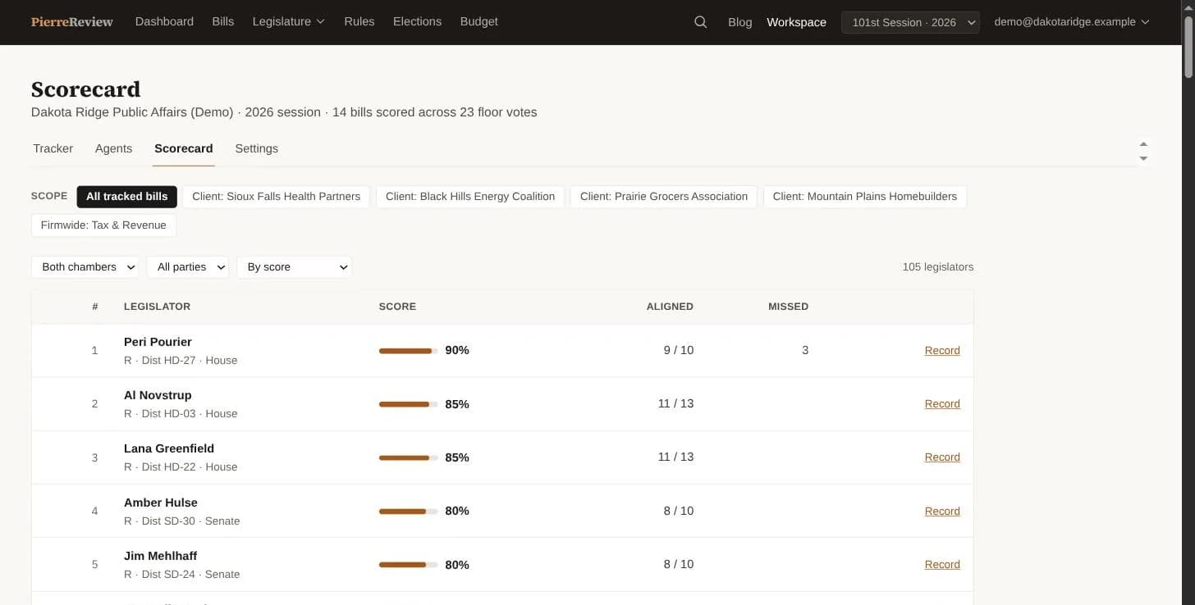Click the page's vertical scrollbar thumb
This screenshot has width=1195, height=605.
pos(1188,48)
